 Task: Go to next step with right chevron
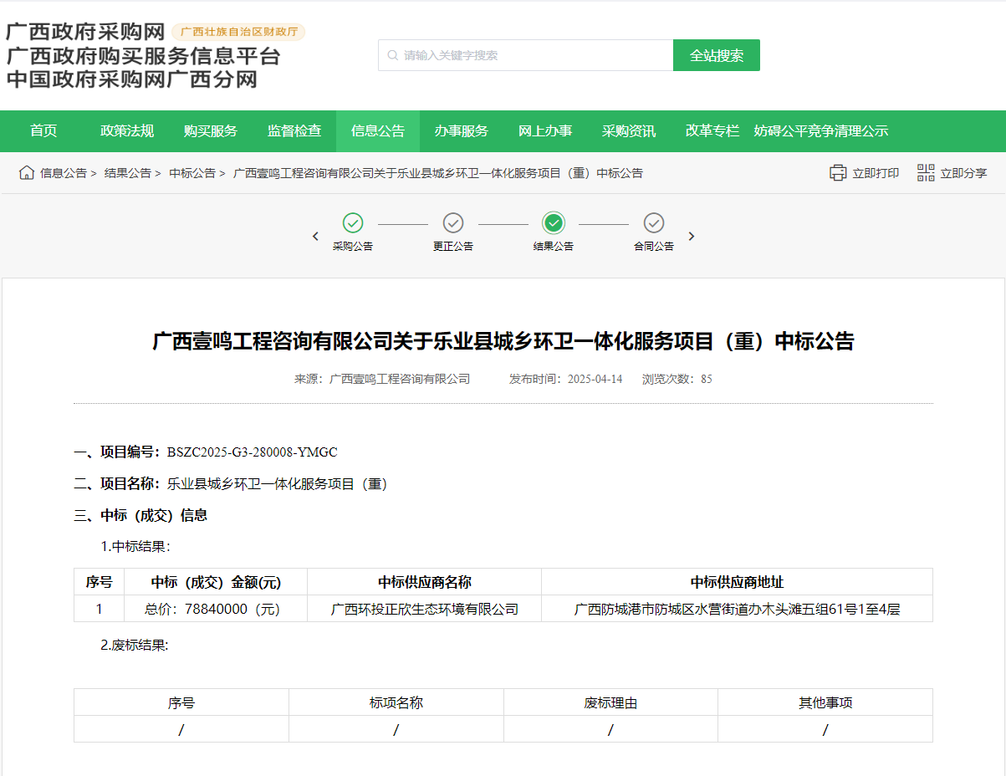pyautogui.click(x=692, y=237)
